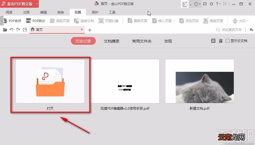This screenshot has height=145, width=255.
Task: Select the 提取页面 extract pages tool
Action: (60, 21)
